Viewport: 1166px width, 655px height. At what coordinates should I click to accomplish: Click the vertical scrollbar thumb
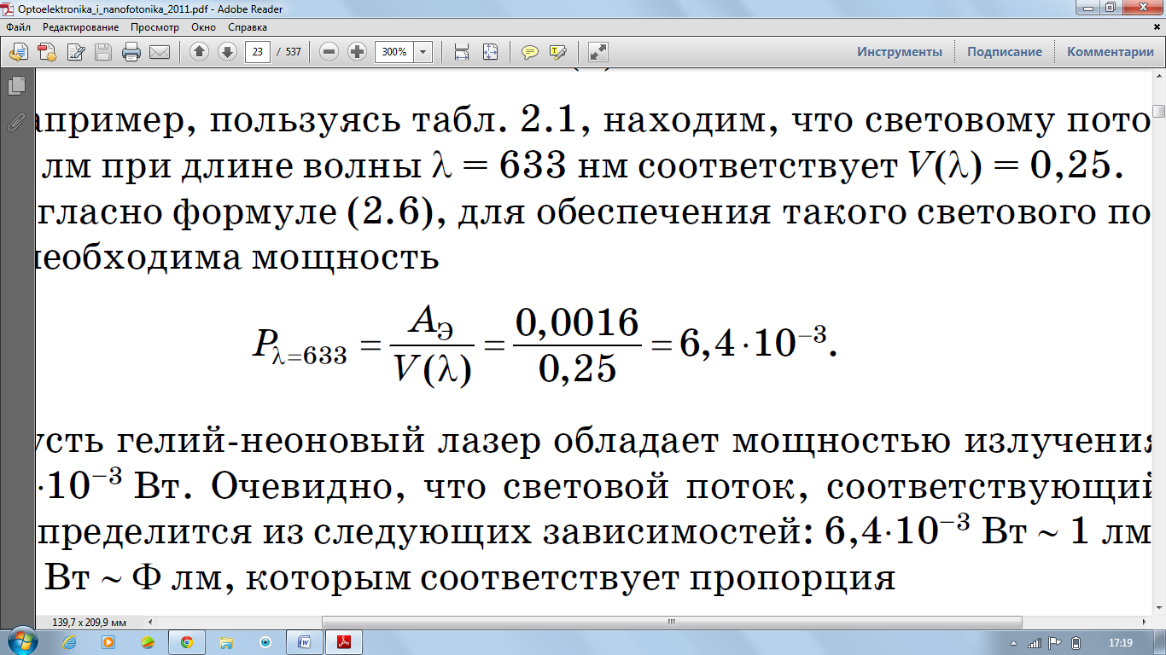click(1158, 111)
